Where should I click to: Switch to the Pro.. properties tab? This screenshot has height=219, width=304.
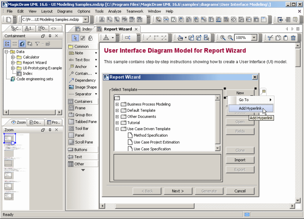coord(53,122)
